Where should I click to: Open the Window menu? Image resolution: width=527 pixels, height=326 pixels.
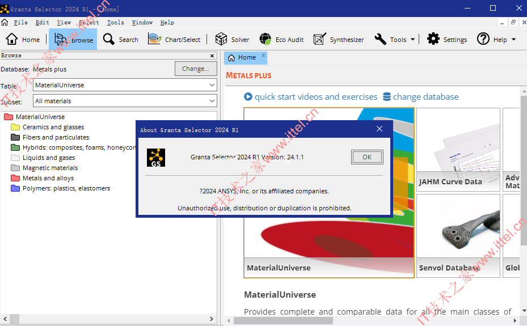(x=142, y=23)
